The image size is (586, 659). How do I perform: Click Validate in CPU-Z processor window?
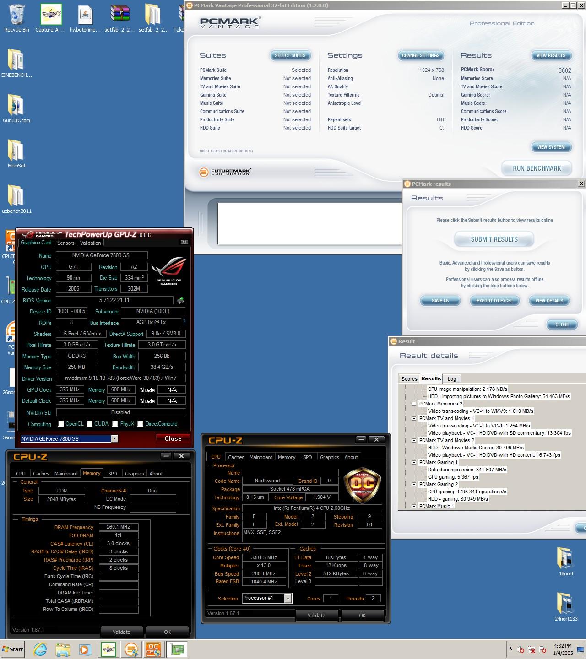tap(316, 616)
